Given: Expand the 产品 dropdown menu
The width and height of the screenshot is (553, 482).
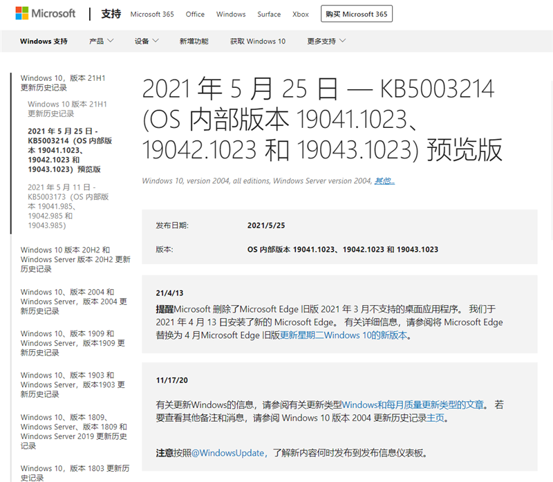Looking at the screenshot, I should pos(101,41).
